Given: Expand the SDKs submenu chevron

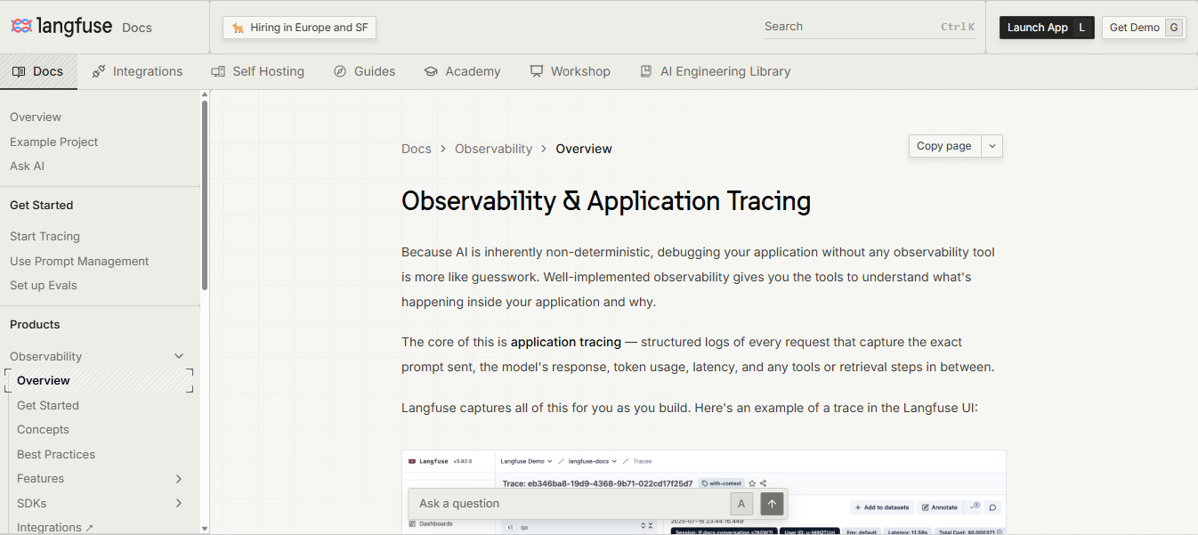Looking at the screenshot, I should [x=179, y=503].
